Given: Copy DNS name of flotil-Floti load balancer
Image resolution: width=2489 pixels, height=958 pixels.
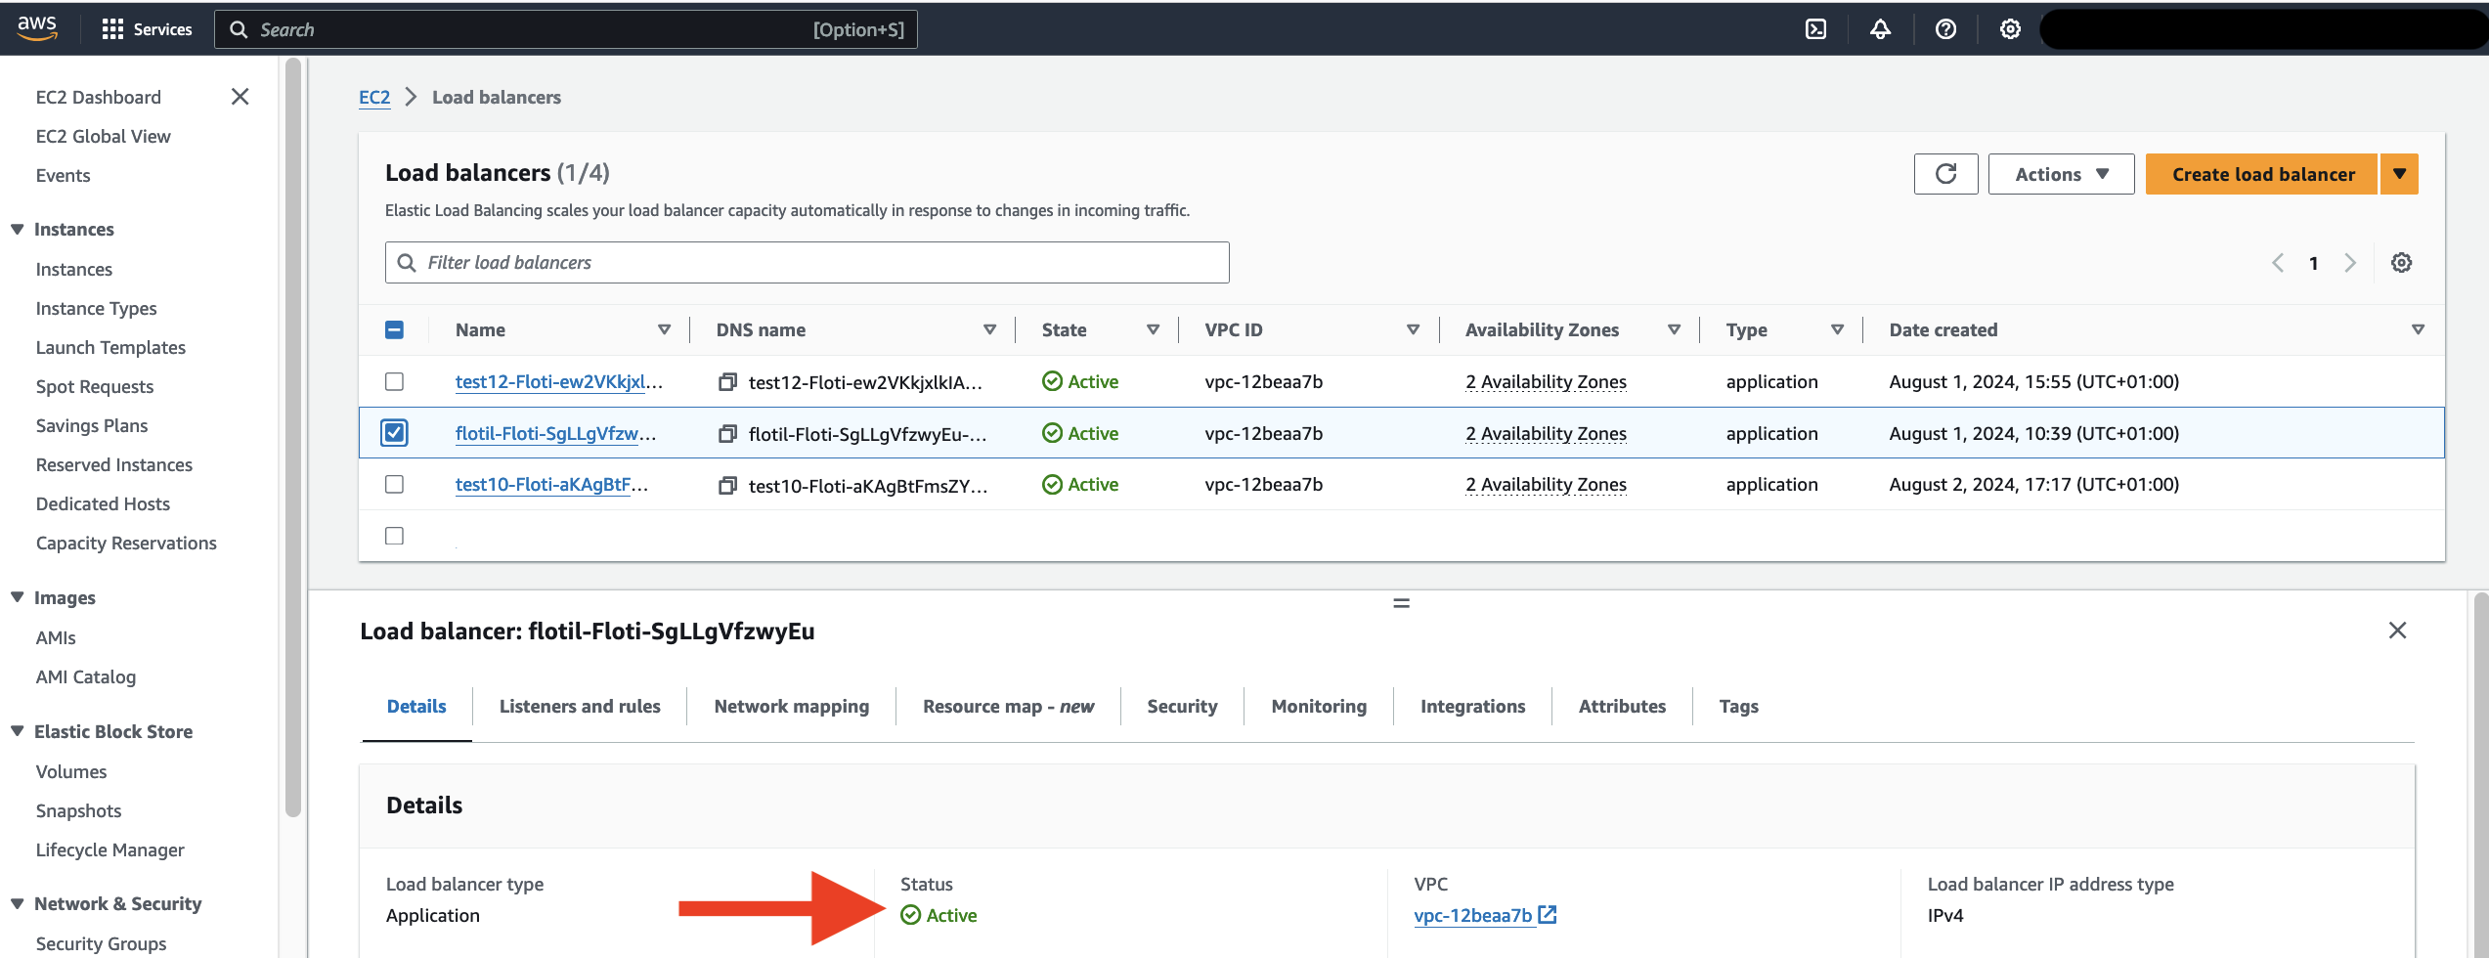Looking at the screenshot, I should (727, 433).
